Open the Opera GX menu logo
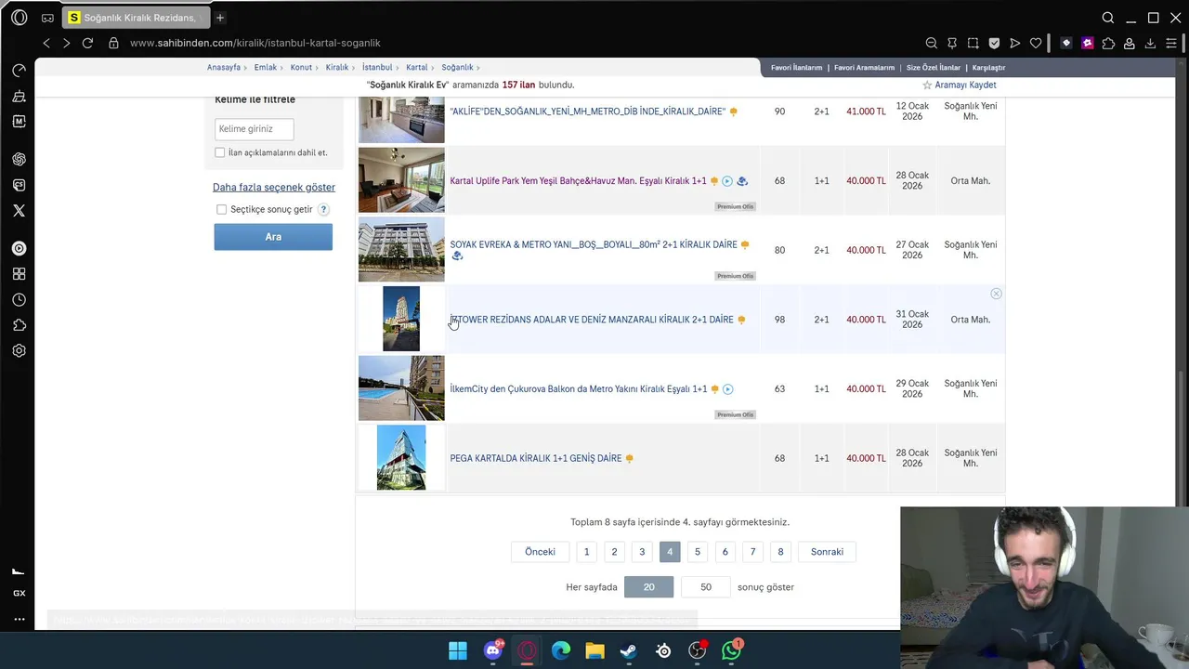Screen dimensions: 1189x669 [19, 18]
